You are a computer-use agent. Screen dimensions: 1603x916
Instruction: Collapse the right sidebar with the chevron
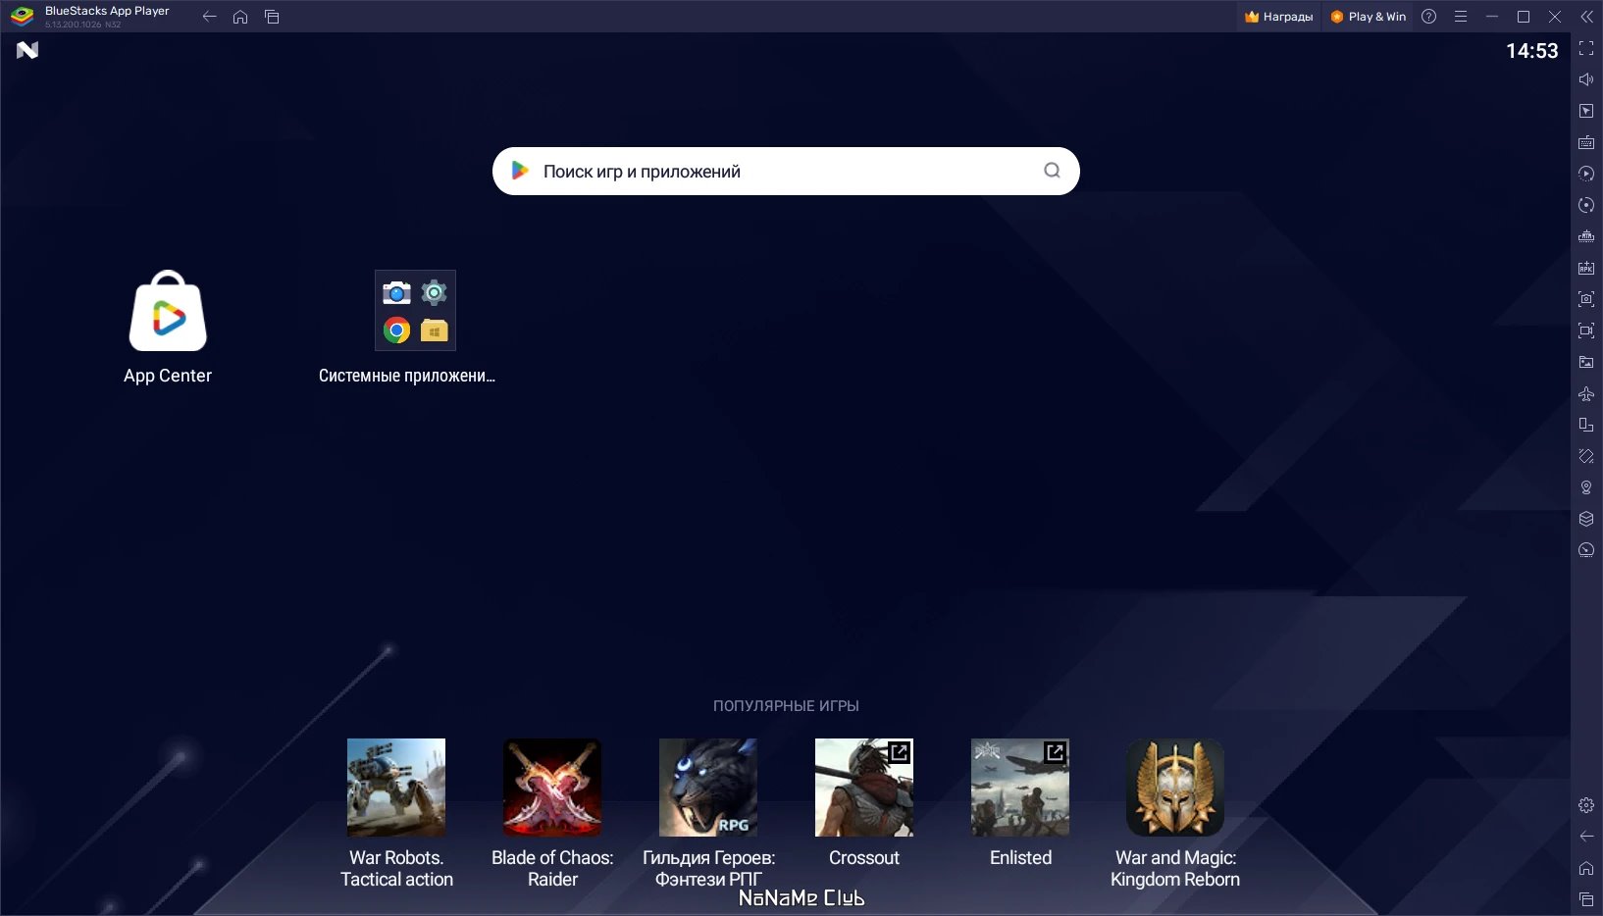tap(1586, 16)
